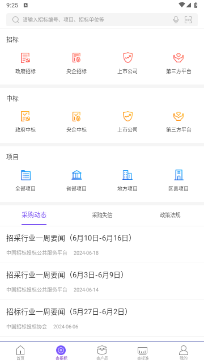
Task: Tap the Wi-Fi status icon
Action: tap(182, 5)
